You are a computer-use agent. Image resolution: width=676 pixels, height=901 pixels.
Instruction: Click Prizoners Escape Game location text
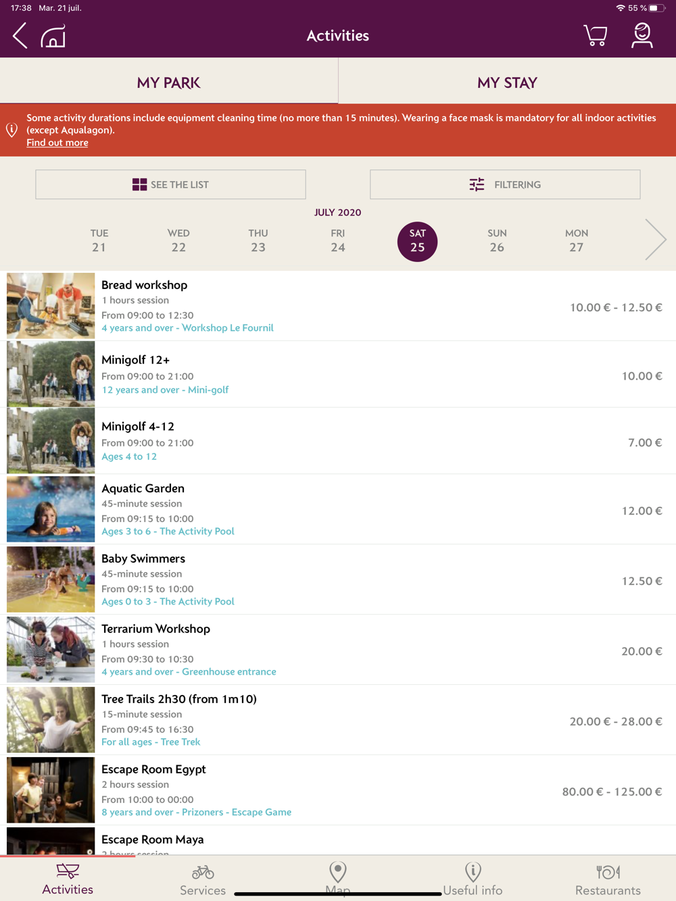(x=237, y=813)
